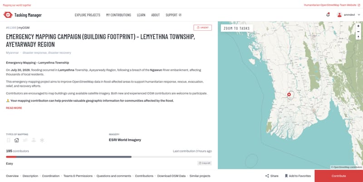Open Explore Projects menu

[87, 15]
